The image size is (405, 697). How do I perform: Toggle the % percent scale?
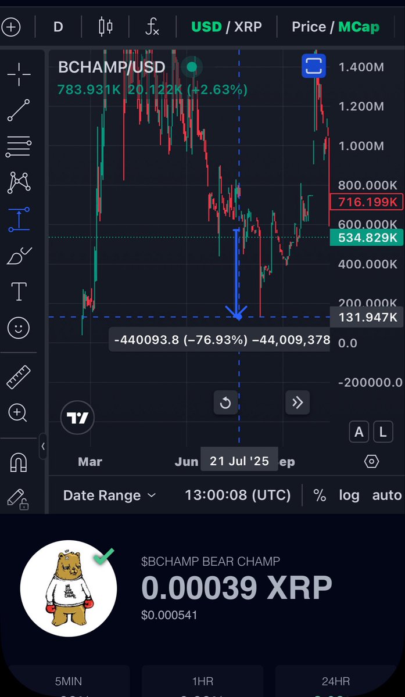click(320, 495)
